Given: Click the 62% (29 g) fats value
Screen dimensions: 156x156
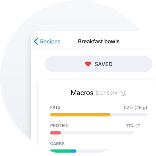Looking at the screenshot, I should coord(135,108).
